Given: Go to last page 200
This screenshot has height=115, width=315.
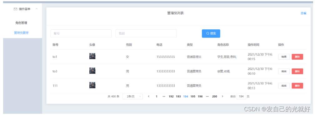Looking at the screenshot, I should (x=215, y=97).
